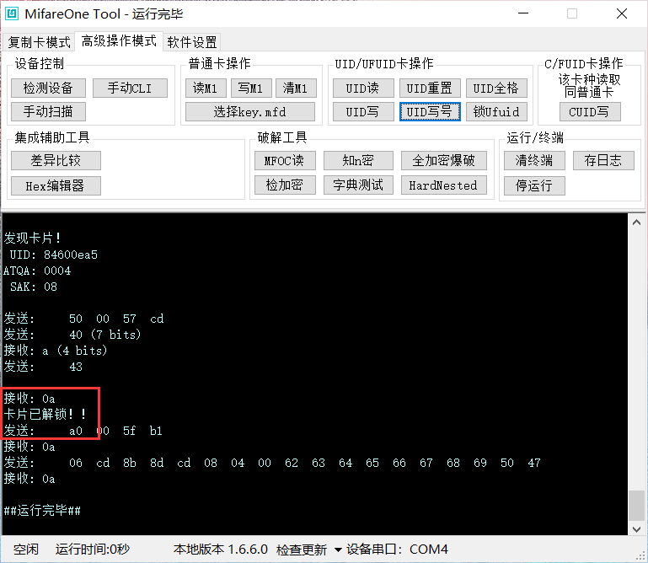This screenshot has width=648, height=563.
Task: Clear the terminal with 清终端
Action: click(534, 160)
